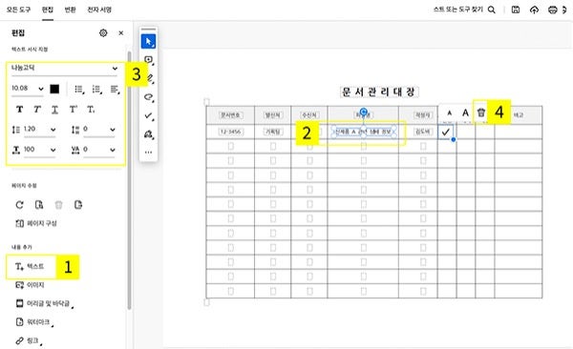573x349 pixels.
Task: Select the 12-3456 table cell
Action: click(x=230, y=132)
